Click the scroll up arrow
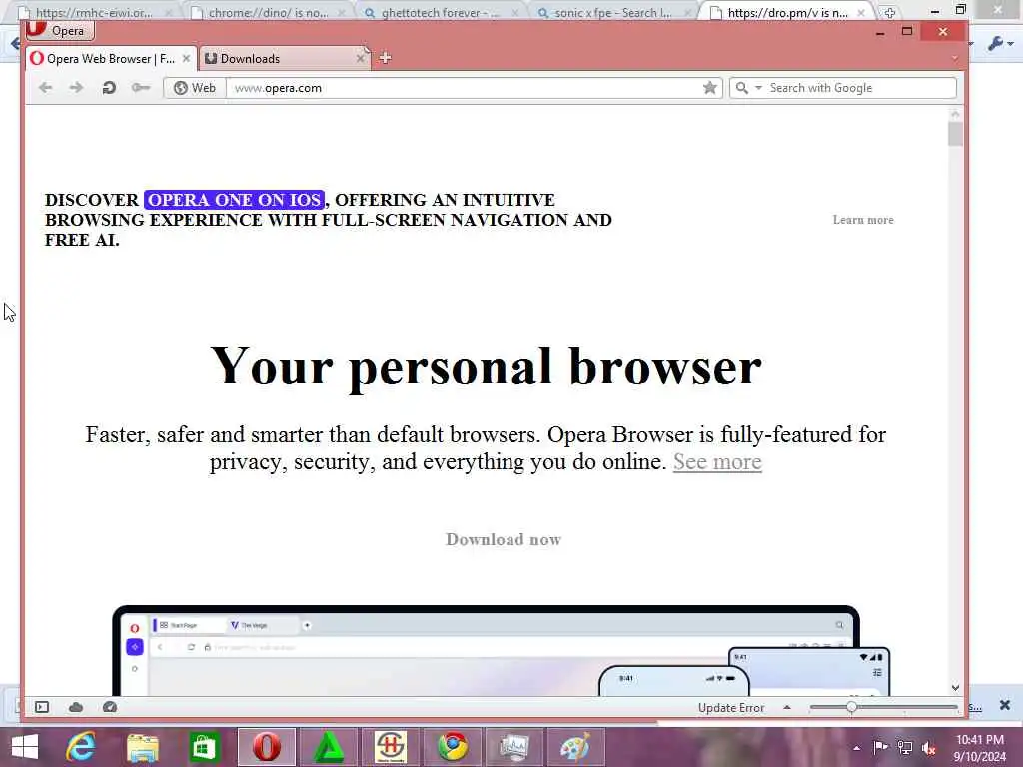Image resolution: width=1023 pixels, height=767 pixels. pyautogui.click(x=955, y=114)
